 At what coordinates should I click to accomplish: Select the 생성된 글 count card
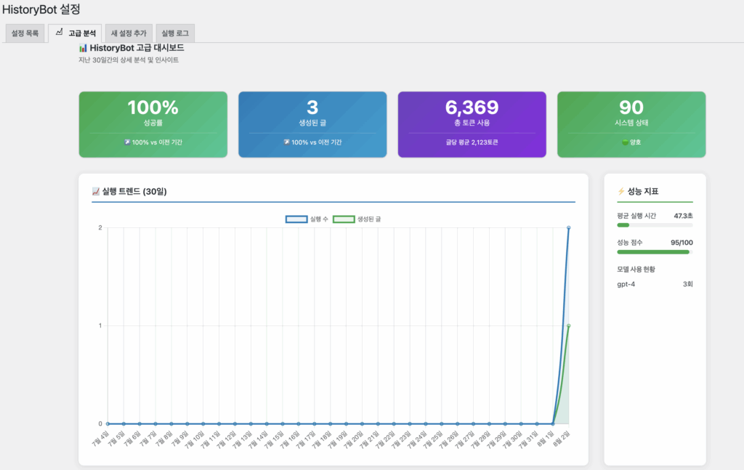pyautogui.click(x=312, y=124)
